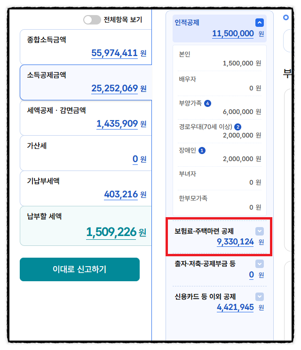Click the 9,330,124 보험료 공제 amount
Screen dimensions: 301x350
pyautogui.click(x=235, y=242)
